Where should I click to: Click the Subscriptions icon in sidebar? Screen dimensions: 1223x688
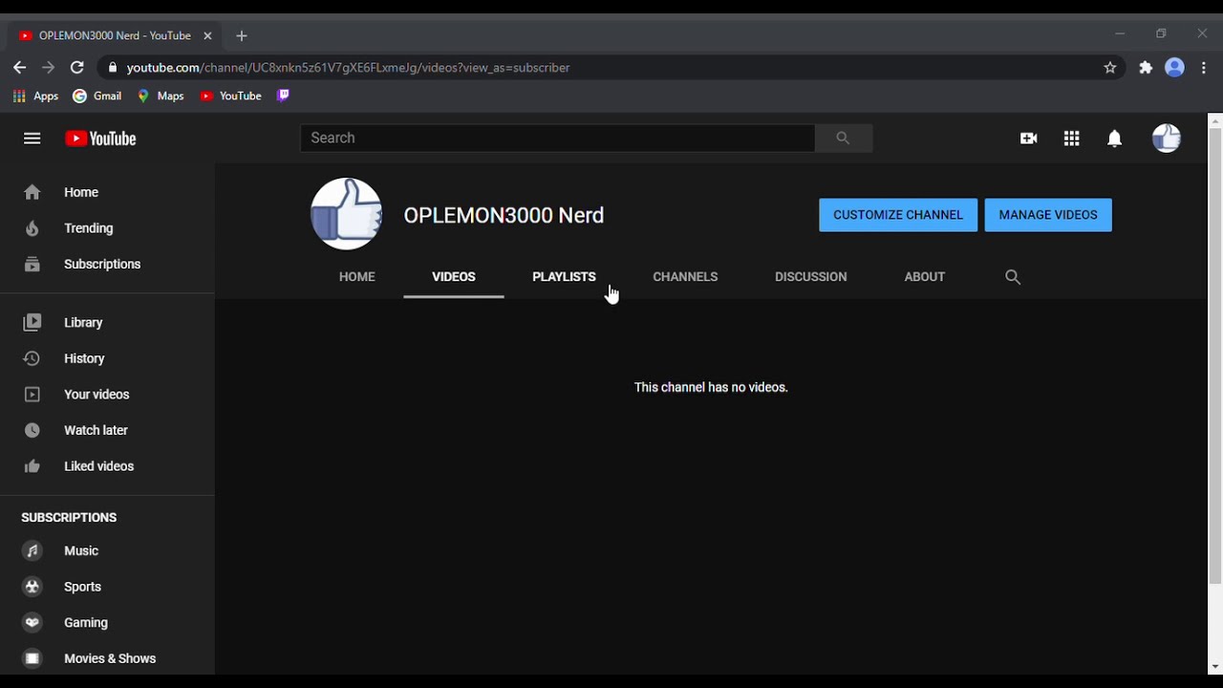point(32,264)
